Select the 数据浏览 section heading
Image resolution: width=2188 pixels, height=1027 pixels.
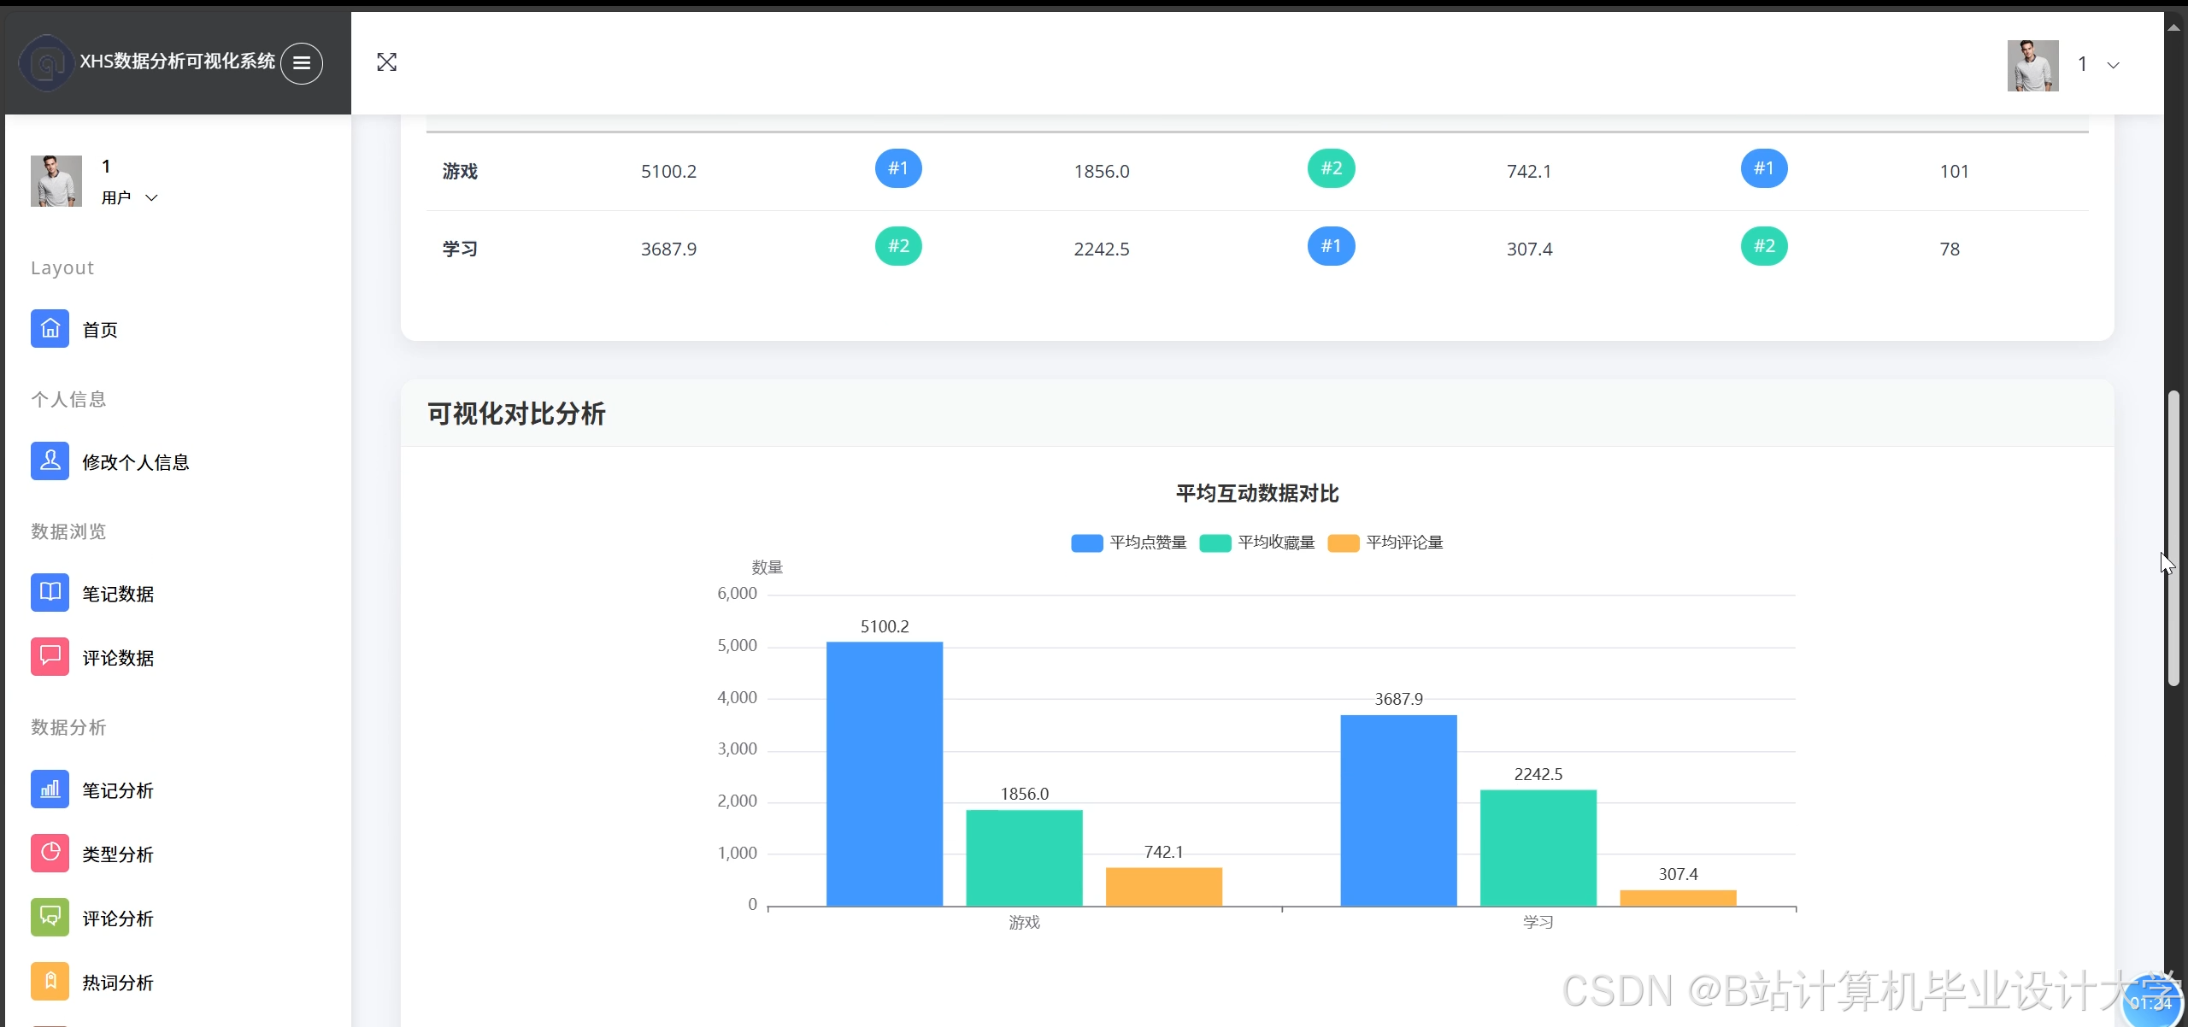pyautogui.click(x=68, y=531)
